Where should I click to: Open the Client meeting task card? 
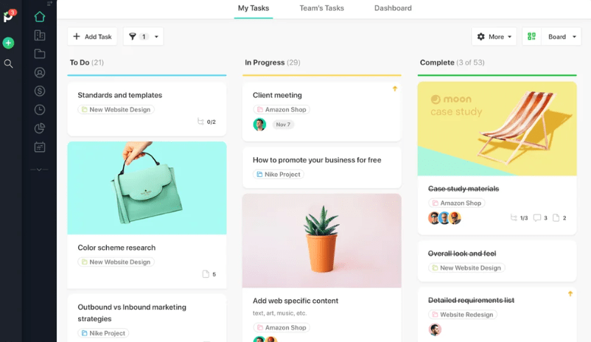coord(321,112)
